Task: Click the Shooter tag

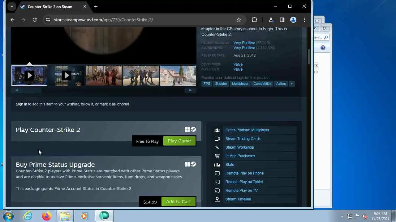Action: 221,84
